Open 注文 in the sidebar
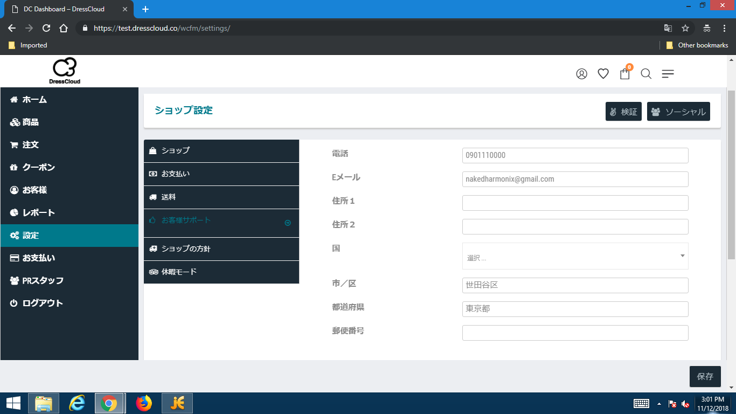Viewport: 736px width, 414px height. [x=70, y=145]
